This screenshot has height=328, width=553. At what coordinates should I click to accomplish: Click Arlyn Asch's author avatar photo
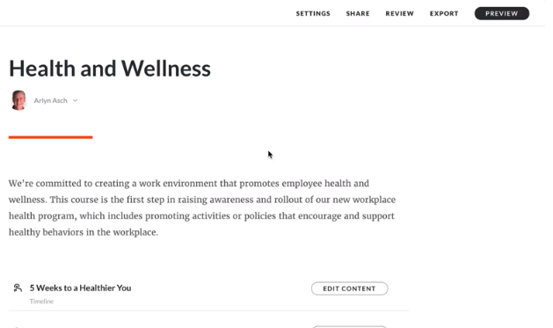click(18, 100)
